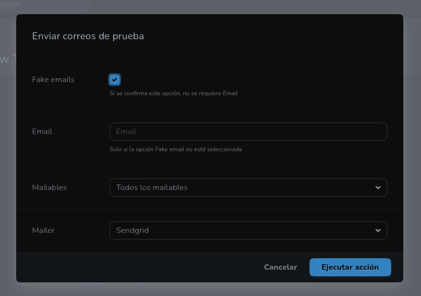This screenshot has width=421, height=296.
Task: Click the Mailables field label
Action: coord(49,188)
